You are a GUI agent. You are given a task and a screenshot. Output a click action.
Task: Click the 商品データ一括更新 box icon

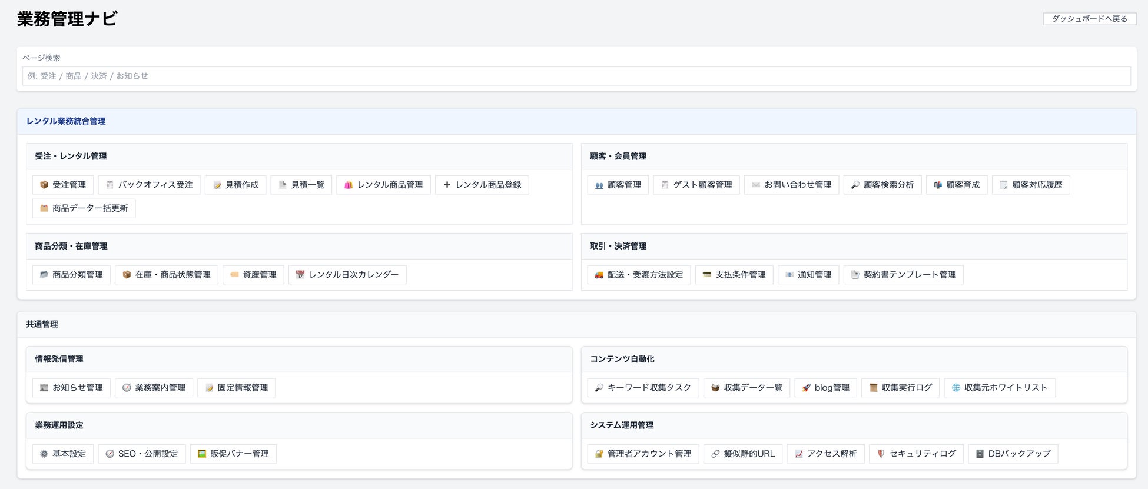click(x=44, y=208)
